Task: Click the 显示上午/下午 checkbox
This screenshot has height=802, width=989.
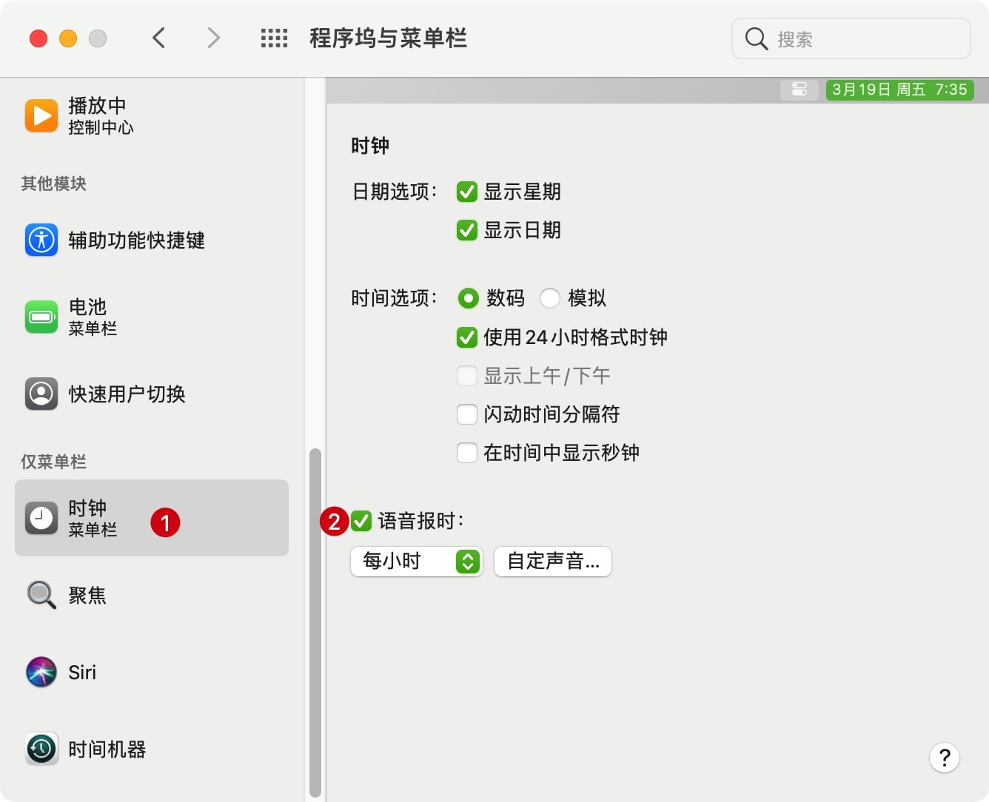Action: pyautogui.click(x=467, y=376)
